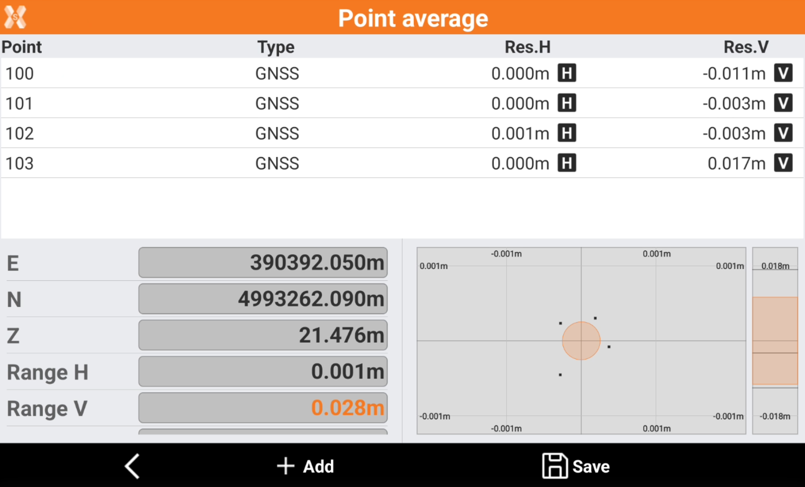Toggle horizontal H for point 101
The width and height of the screenshot is (805, 487).
point(567,104)
